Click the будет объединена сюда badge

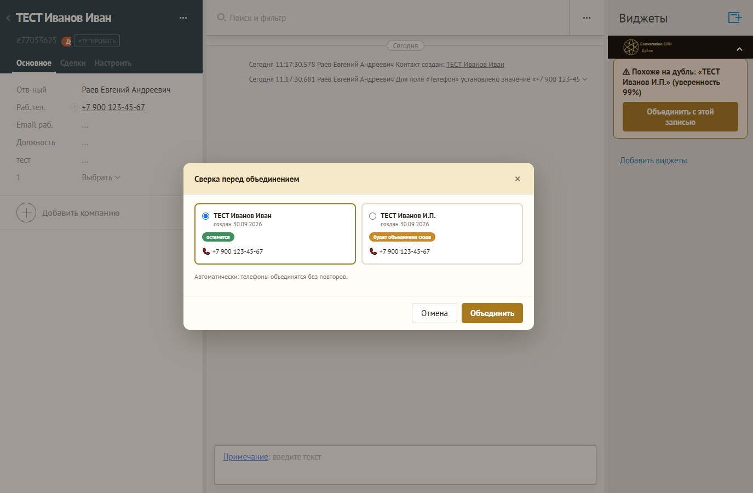pos(402,237)
